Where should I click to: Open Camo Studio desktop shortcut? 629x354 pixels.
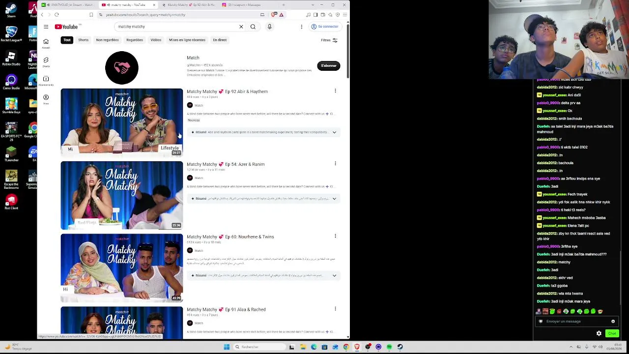(11, 82)
